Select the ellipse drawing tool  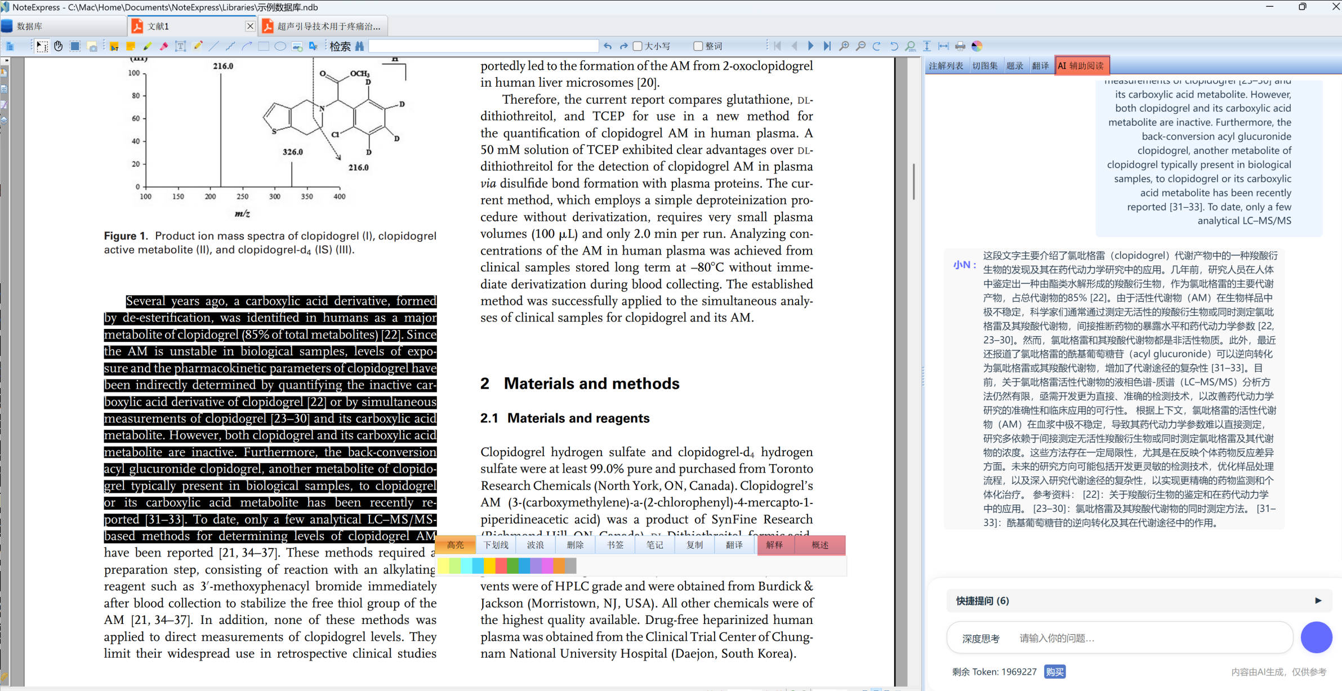[x=280, y=46]
